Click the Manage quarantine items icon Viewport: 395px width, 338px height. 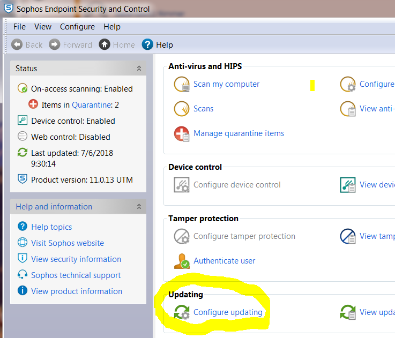click(x=182, y=134)
